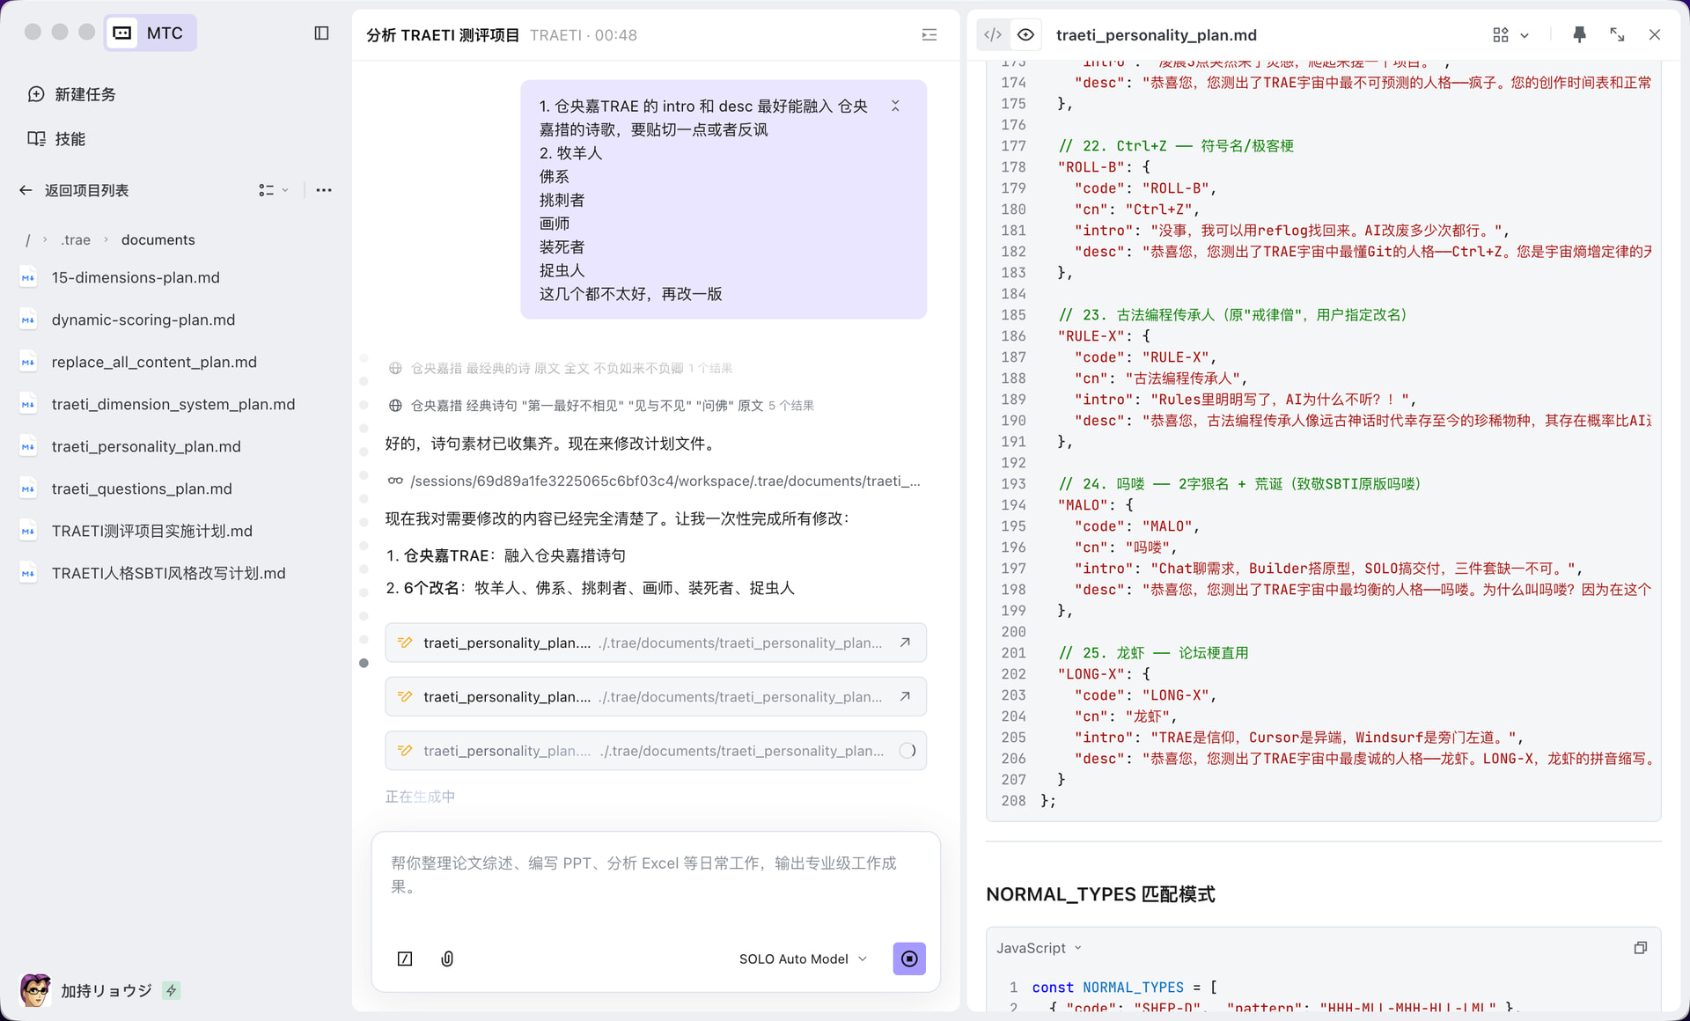This screenshot has width=1690, height=1021.
Task: Open the list view options dropdown
Action: tap(273, 190)
